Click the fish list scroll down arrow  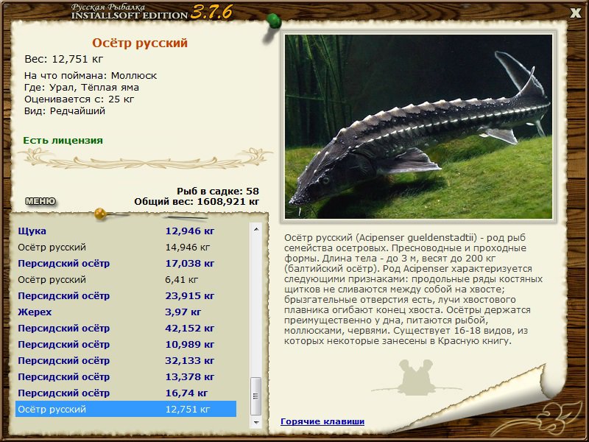click(256, 422)
